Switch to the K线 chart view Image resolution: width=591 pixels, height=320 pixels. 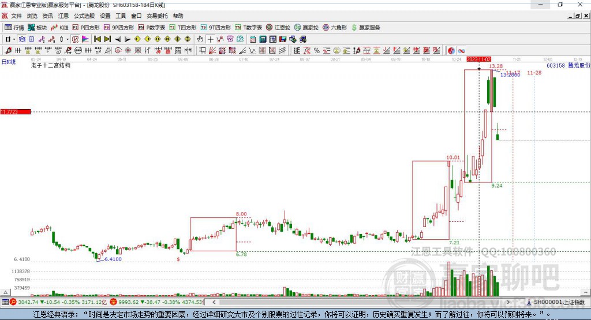pos(59,28)
